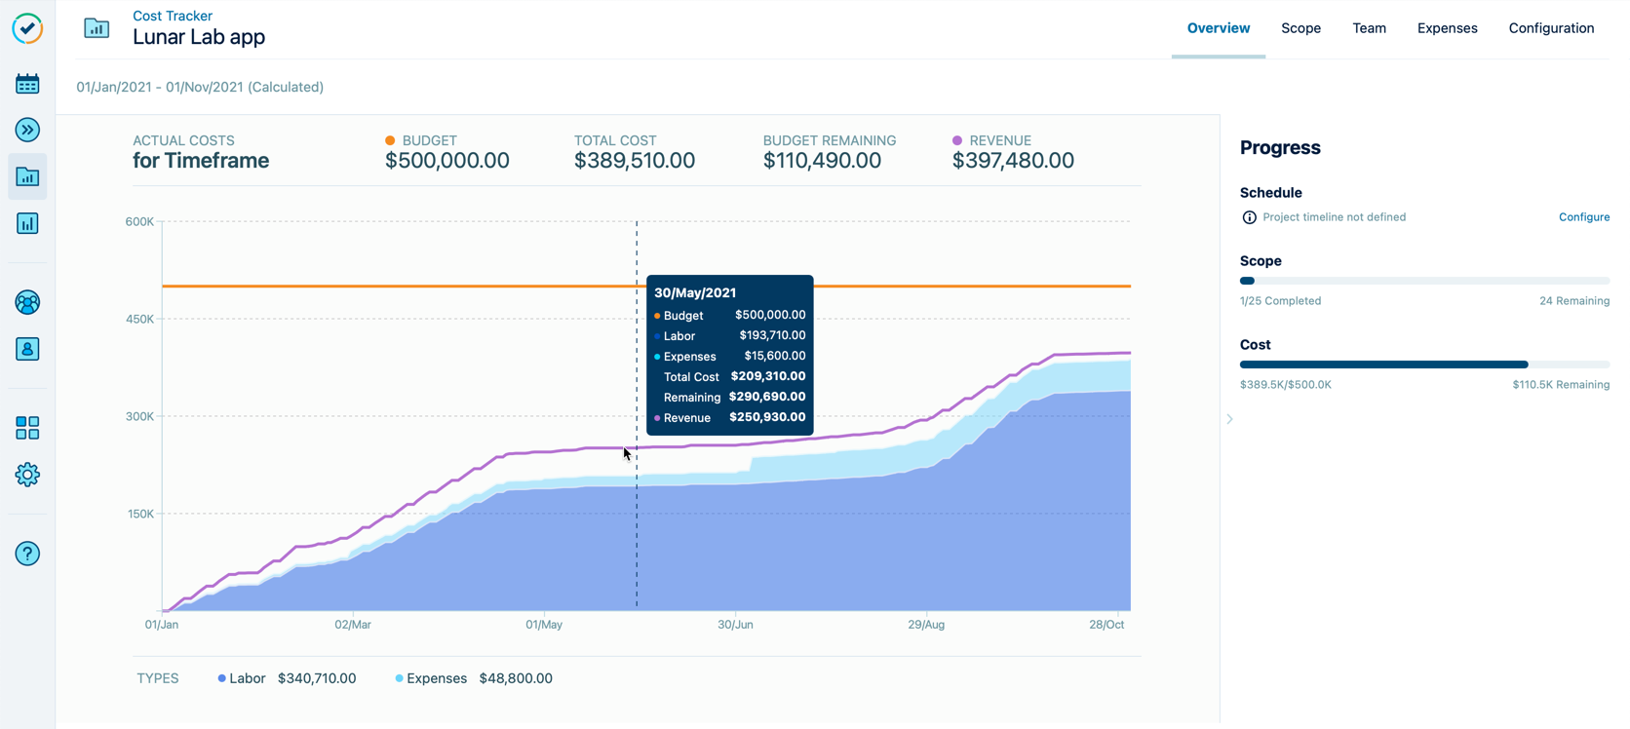
Task: Open the settings gear in the sidebar
Action: 27,475
